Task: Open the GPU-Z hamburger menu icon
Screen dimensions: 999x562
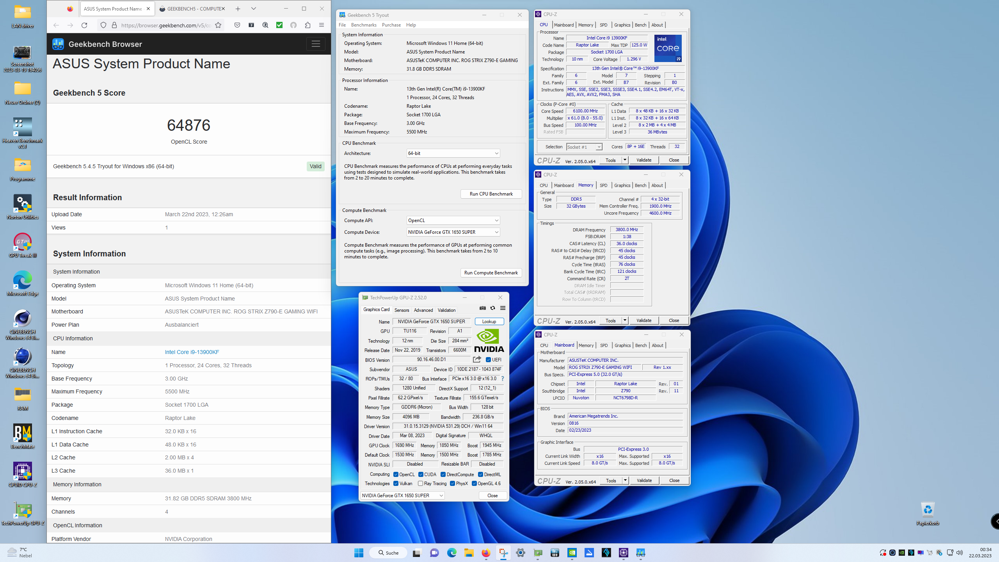Action: click(503, 308)
